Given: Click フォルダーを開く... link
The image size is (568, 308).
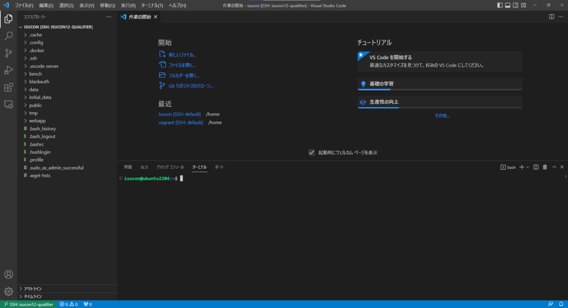Looking at the screenshot, I should [184, 75].
